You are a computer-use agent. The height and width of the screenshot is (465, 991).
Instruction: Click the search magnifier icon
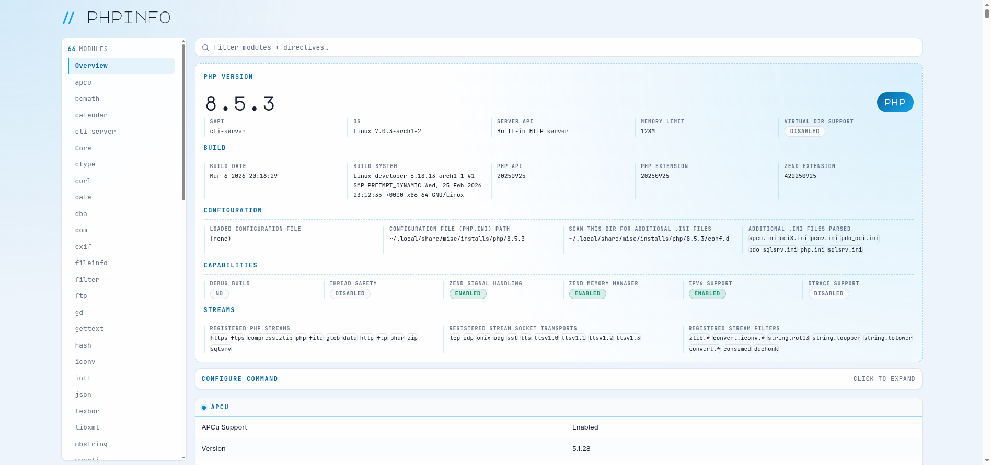(205, 47)
